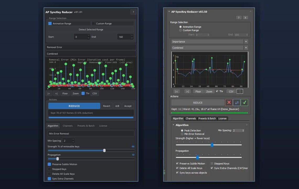299x189 pixels.
Task: Open License tab in v01.01
Action: click(x=103, y=126)
